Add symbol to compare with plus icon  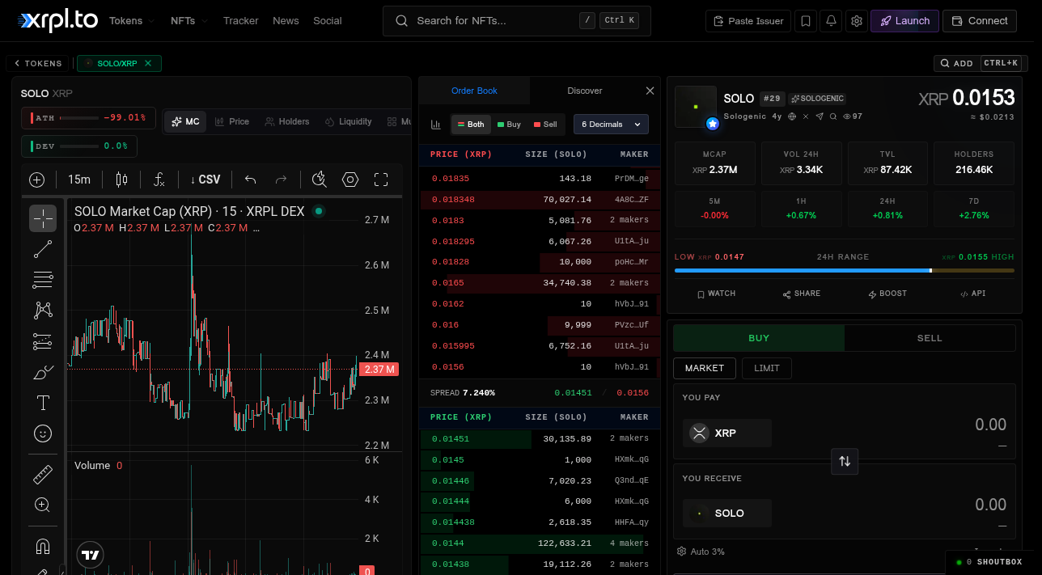tap(36, 180)
